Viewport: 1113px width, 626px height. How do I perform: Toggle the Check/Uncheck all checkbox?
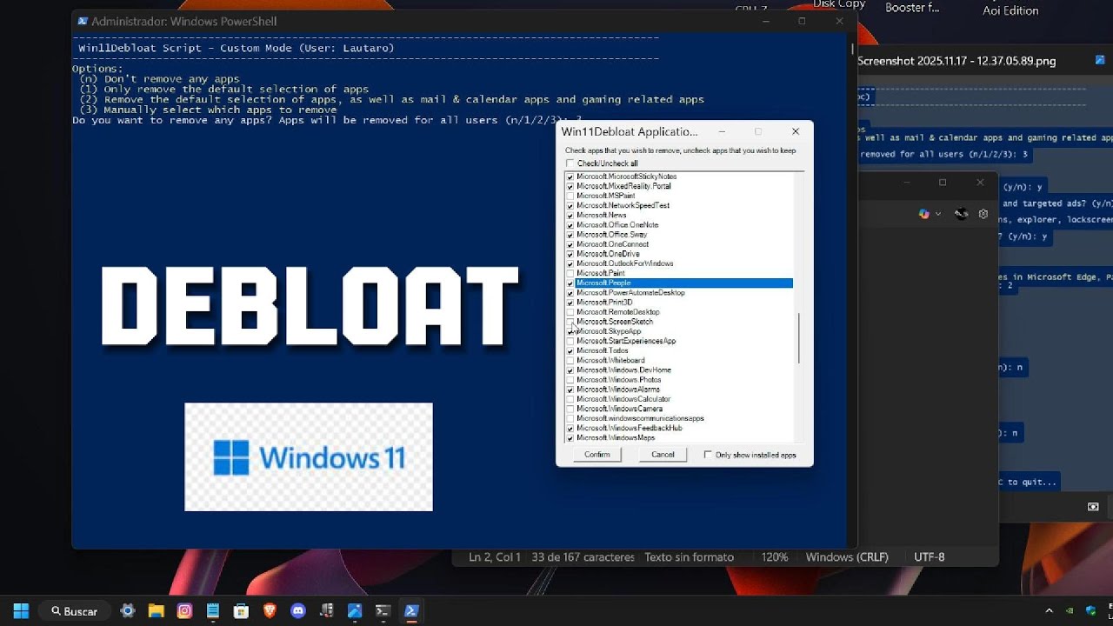point(570,163)
